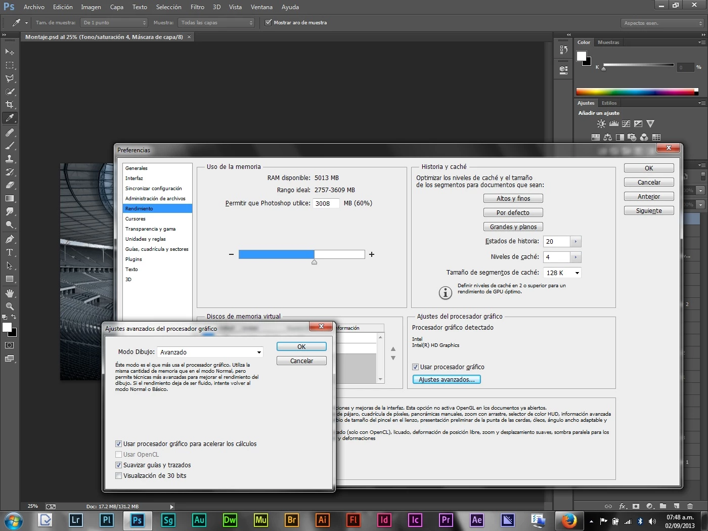Open Lightroom from the taskbar
Image resolution: width=708 pixels, height=531 pixels.
(76, 520)
